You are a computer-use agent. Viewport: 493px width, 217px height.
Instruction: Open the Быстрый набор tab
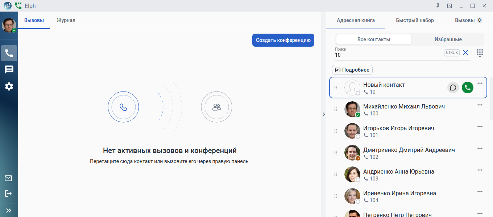point(415,20)
